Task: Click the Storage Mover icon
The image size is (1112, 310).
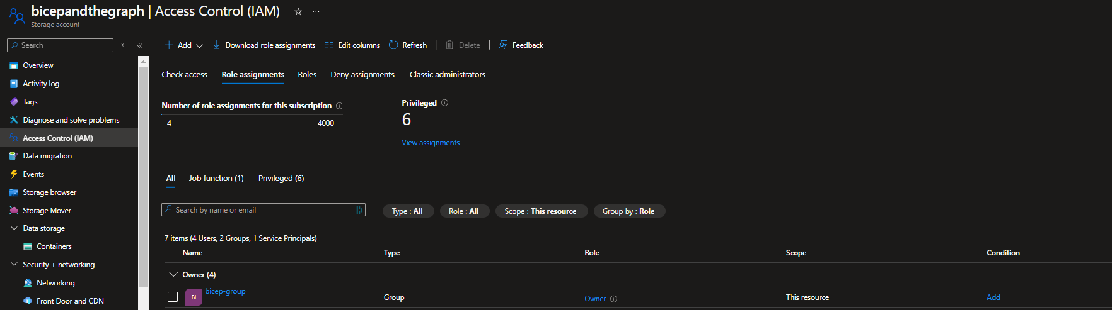Action: tap(14, 211)
